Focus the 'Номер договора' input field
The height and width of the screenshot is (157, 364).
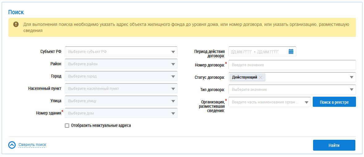click(292, 65)
